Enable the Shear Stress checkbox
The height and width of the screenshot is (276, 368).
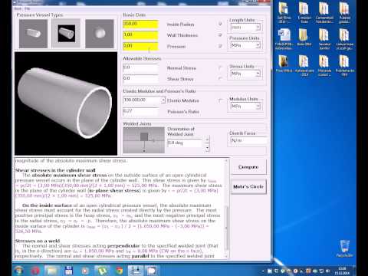tap(220, 79)
